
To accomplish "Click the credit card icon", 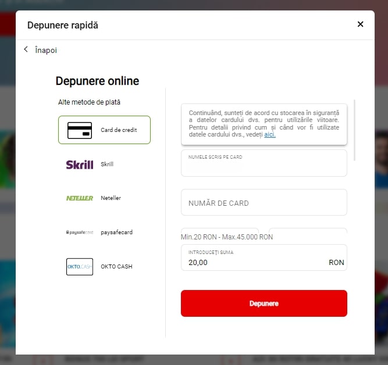I will coord(80,130).
